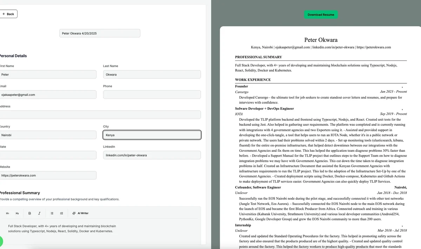Select the Email field with ojakaapeter@gmail.com
This screenshot has height=249, width=421.
tap(48, 94)
